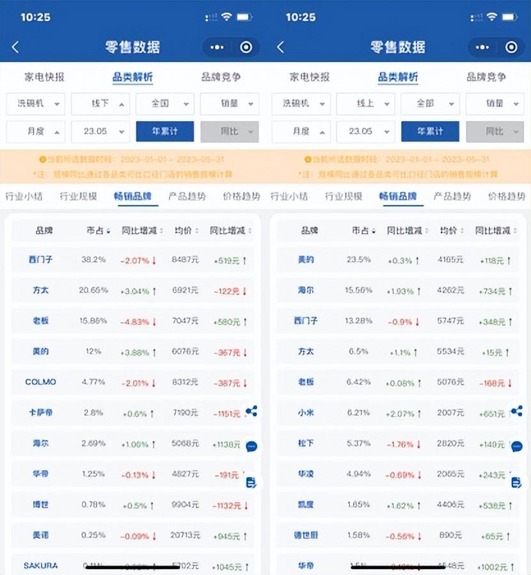Go back using right screen's back arrow
The height and width of the screenshot is (575, 531).
point(281,47)
